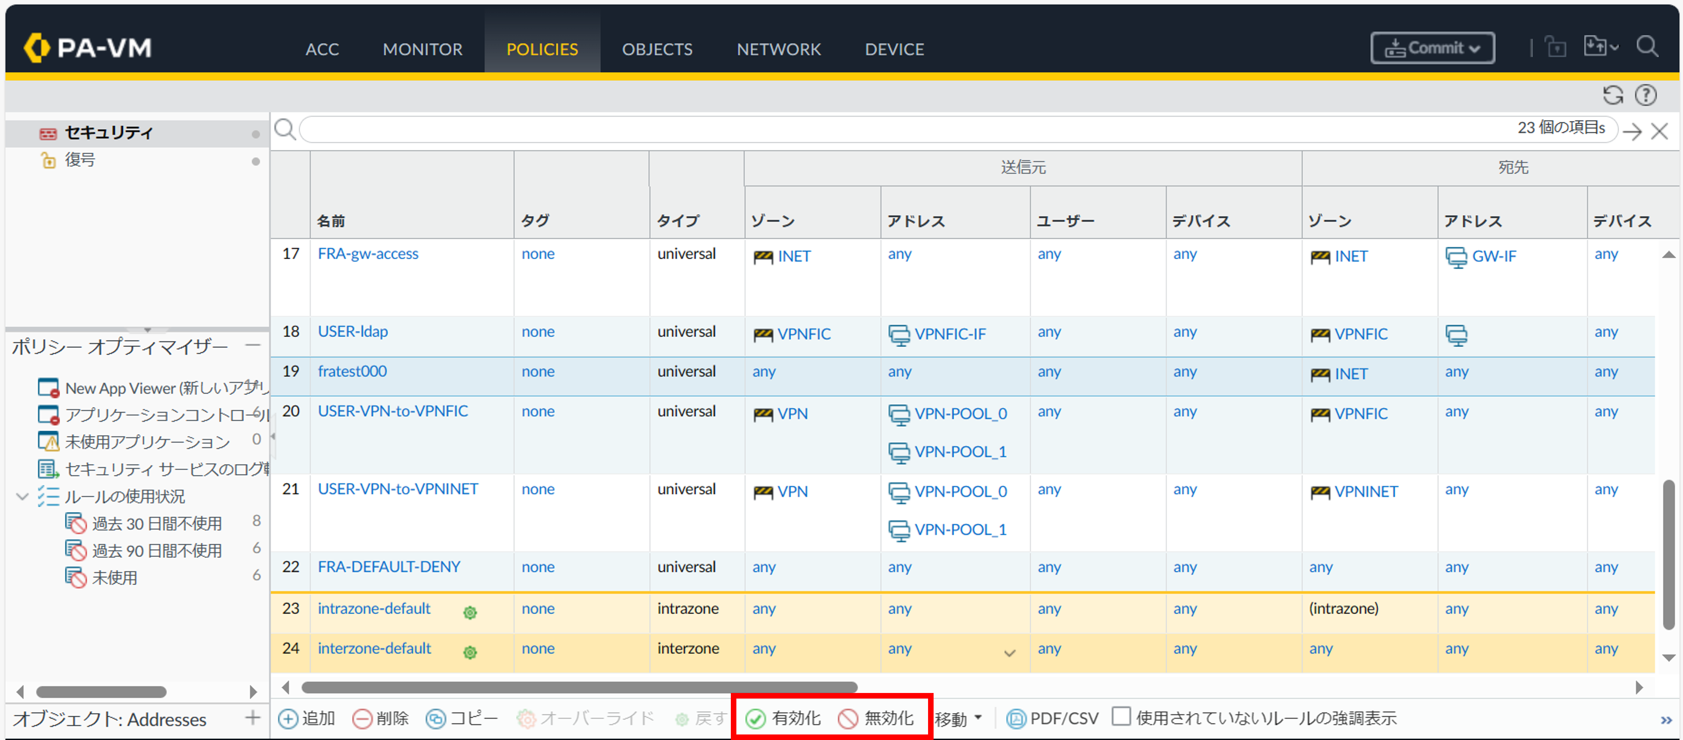The height and width of the screenshot is (740, 1683).
Task: Collapse ルールの使用状況 tree node
Action: [22, 496]
